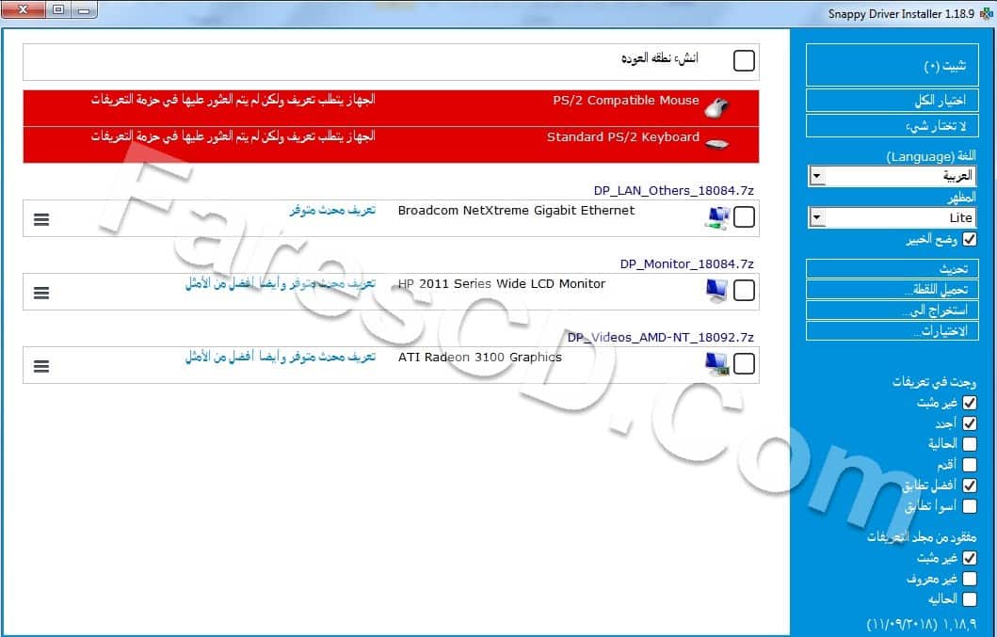Select the HP 2011 Series Wide LCD Monitor checkbox
Viewport: 997px width, 637px height.
point(744,291)
